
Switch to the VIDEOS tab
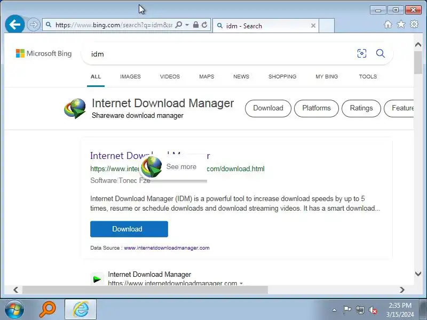point(170,77)
